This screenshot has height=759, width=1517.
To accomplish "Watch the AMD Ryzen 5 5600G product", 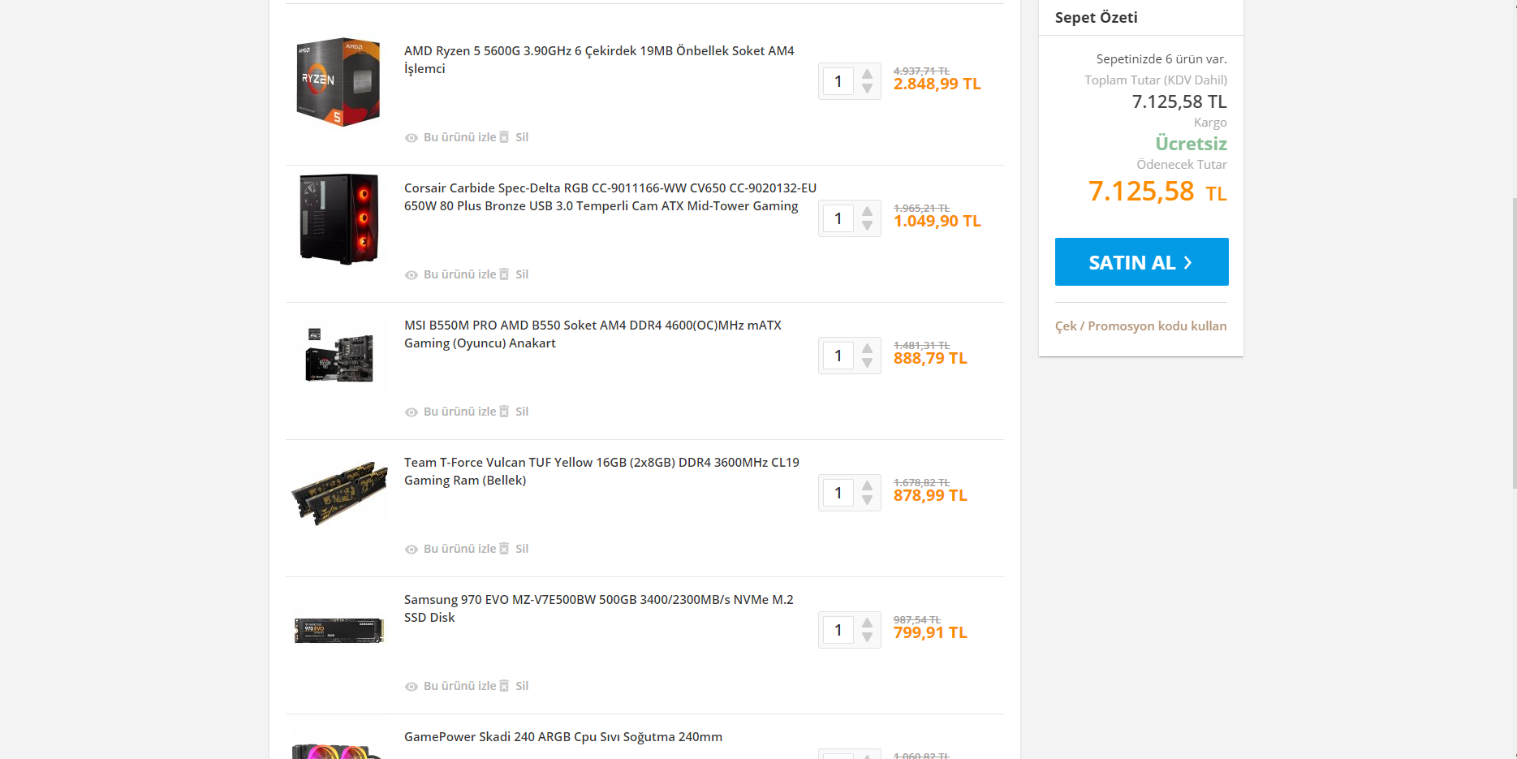I will pyautogui.click(x=459, y=137).
